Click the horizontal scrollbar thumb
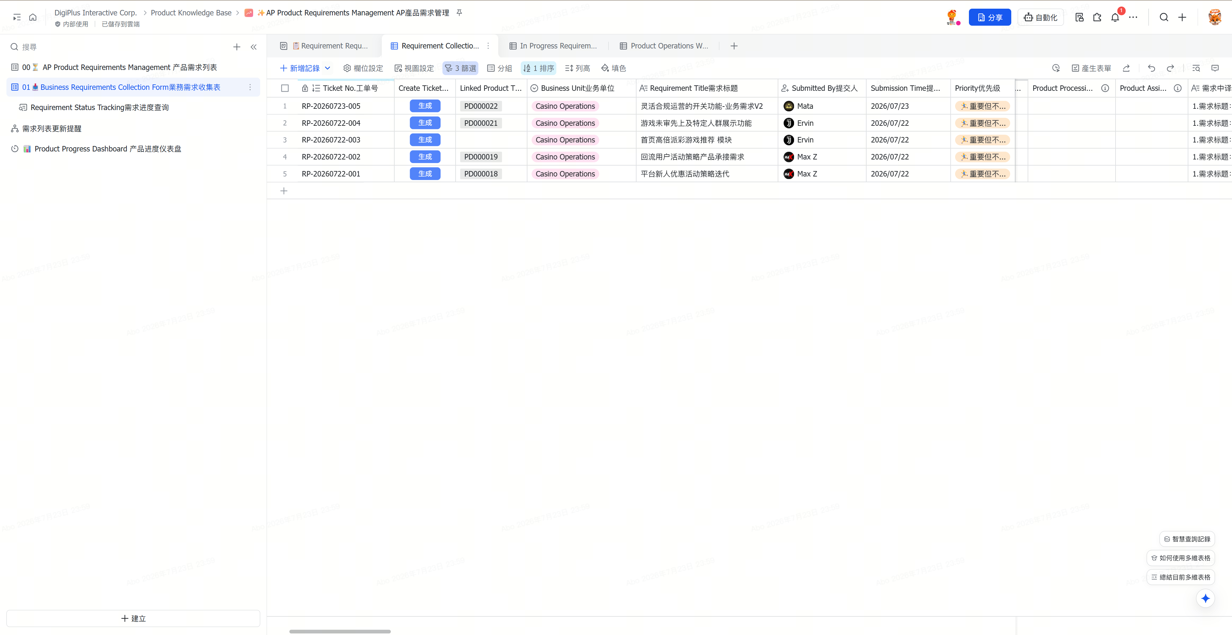This screenshot has width=1232, height=635. coord(339,631)
